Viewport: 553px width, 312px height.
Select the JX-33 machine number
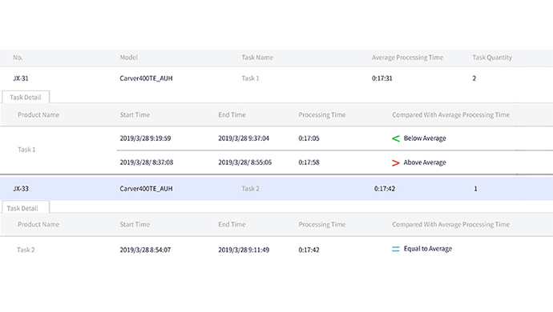click(21, 189)
